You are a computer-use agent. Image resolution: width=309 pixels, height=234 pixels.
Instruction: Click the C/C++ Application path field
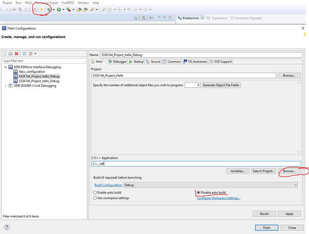(x=196, y=164)
